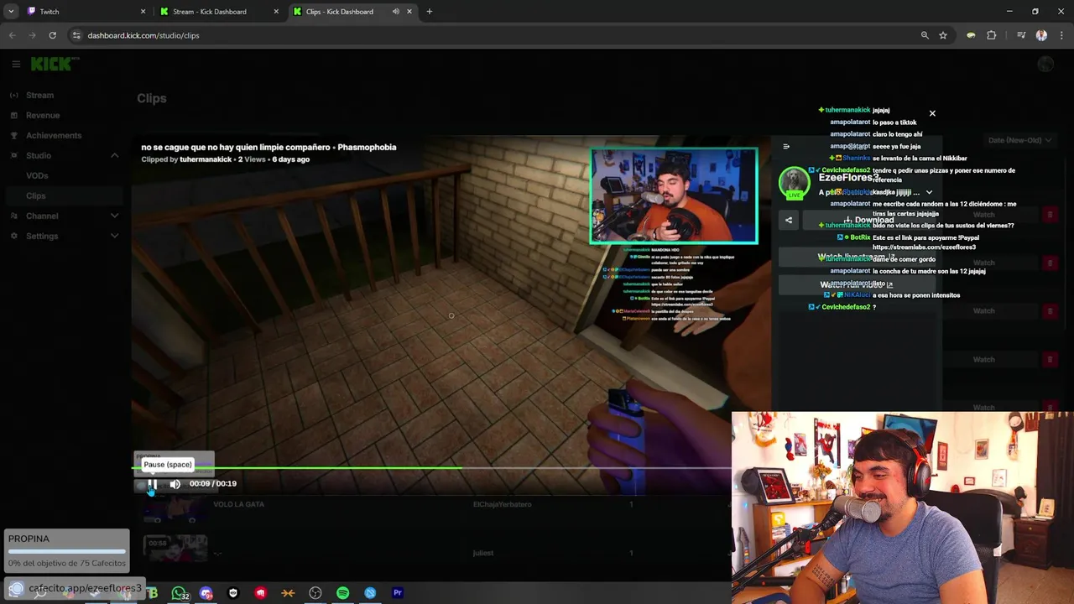The height and width of the screenshot is (604, 1074).
Task: Open the Kick account avatar menu
Action: [1045, 65]
